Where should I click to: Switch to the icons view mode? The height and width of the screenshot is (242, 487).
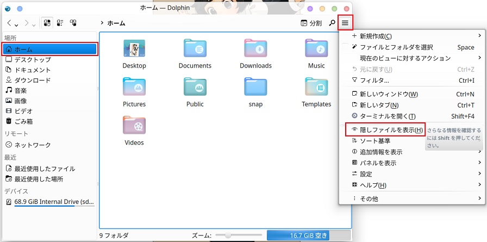[47, 23]
